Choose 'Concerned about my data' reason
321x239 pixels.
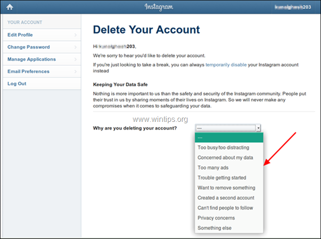coord(229,157)
